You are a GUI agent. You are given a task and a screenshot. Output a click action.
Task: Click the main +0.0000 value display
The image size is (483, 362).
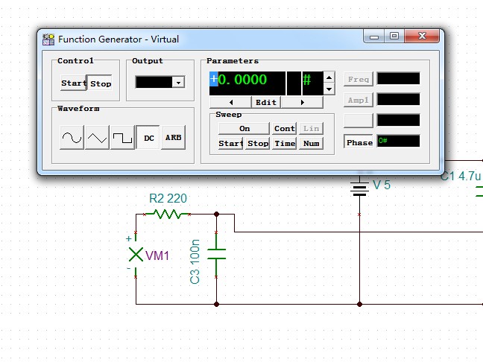coord(247,83)
